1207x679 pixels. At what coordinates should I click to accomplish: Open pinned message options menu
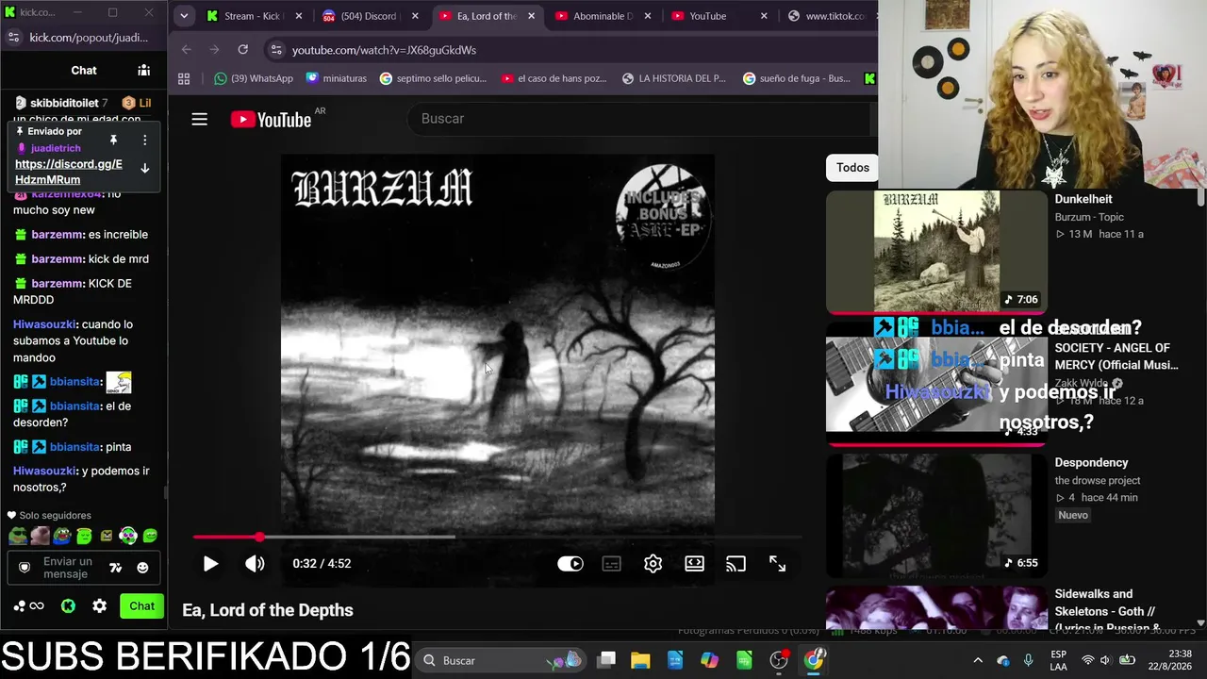[144, 140]
